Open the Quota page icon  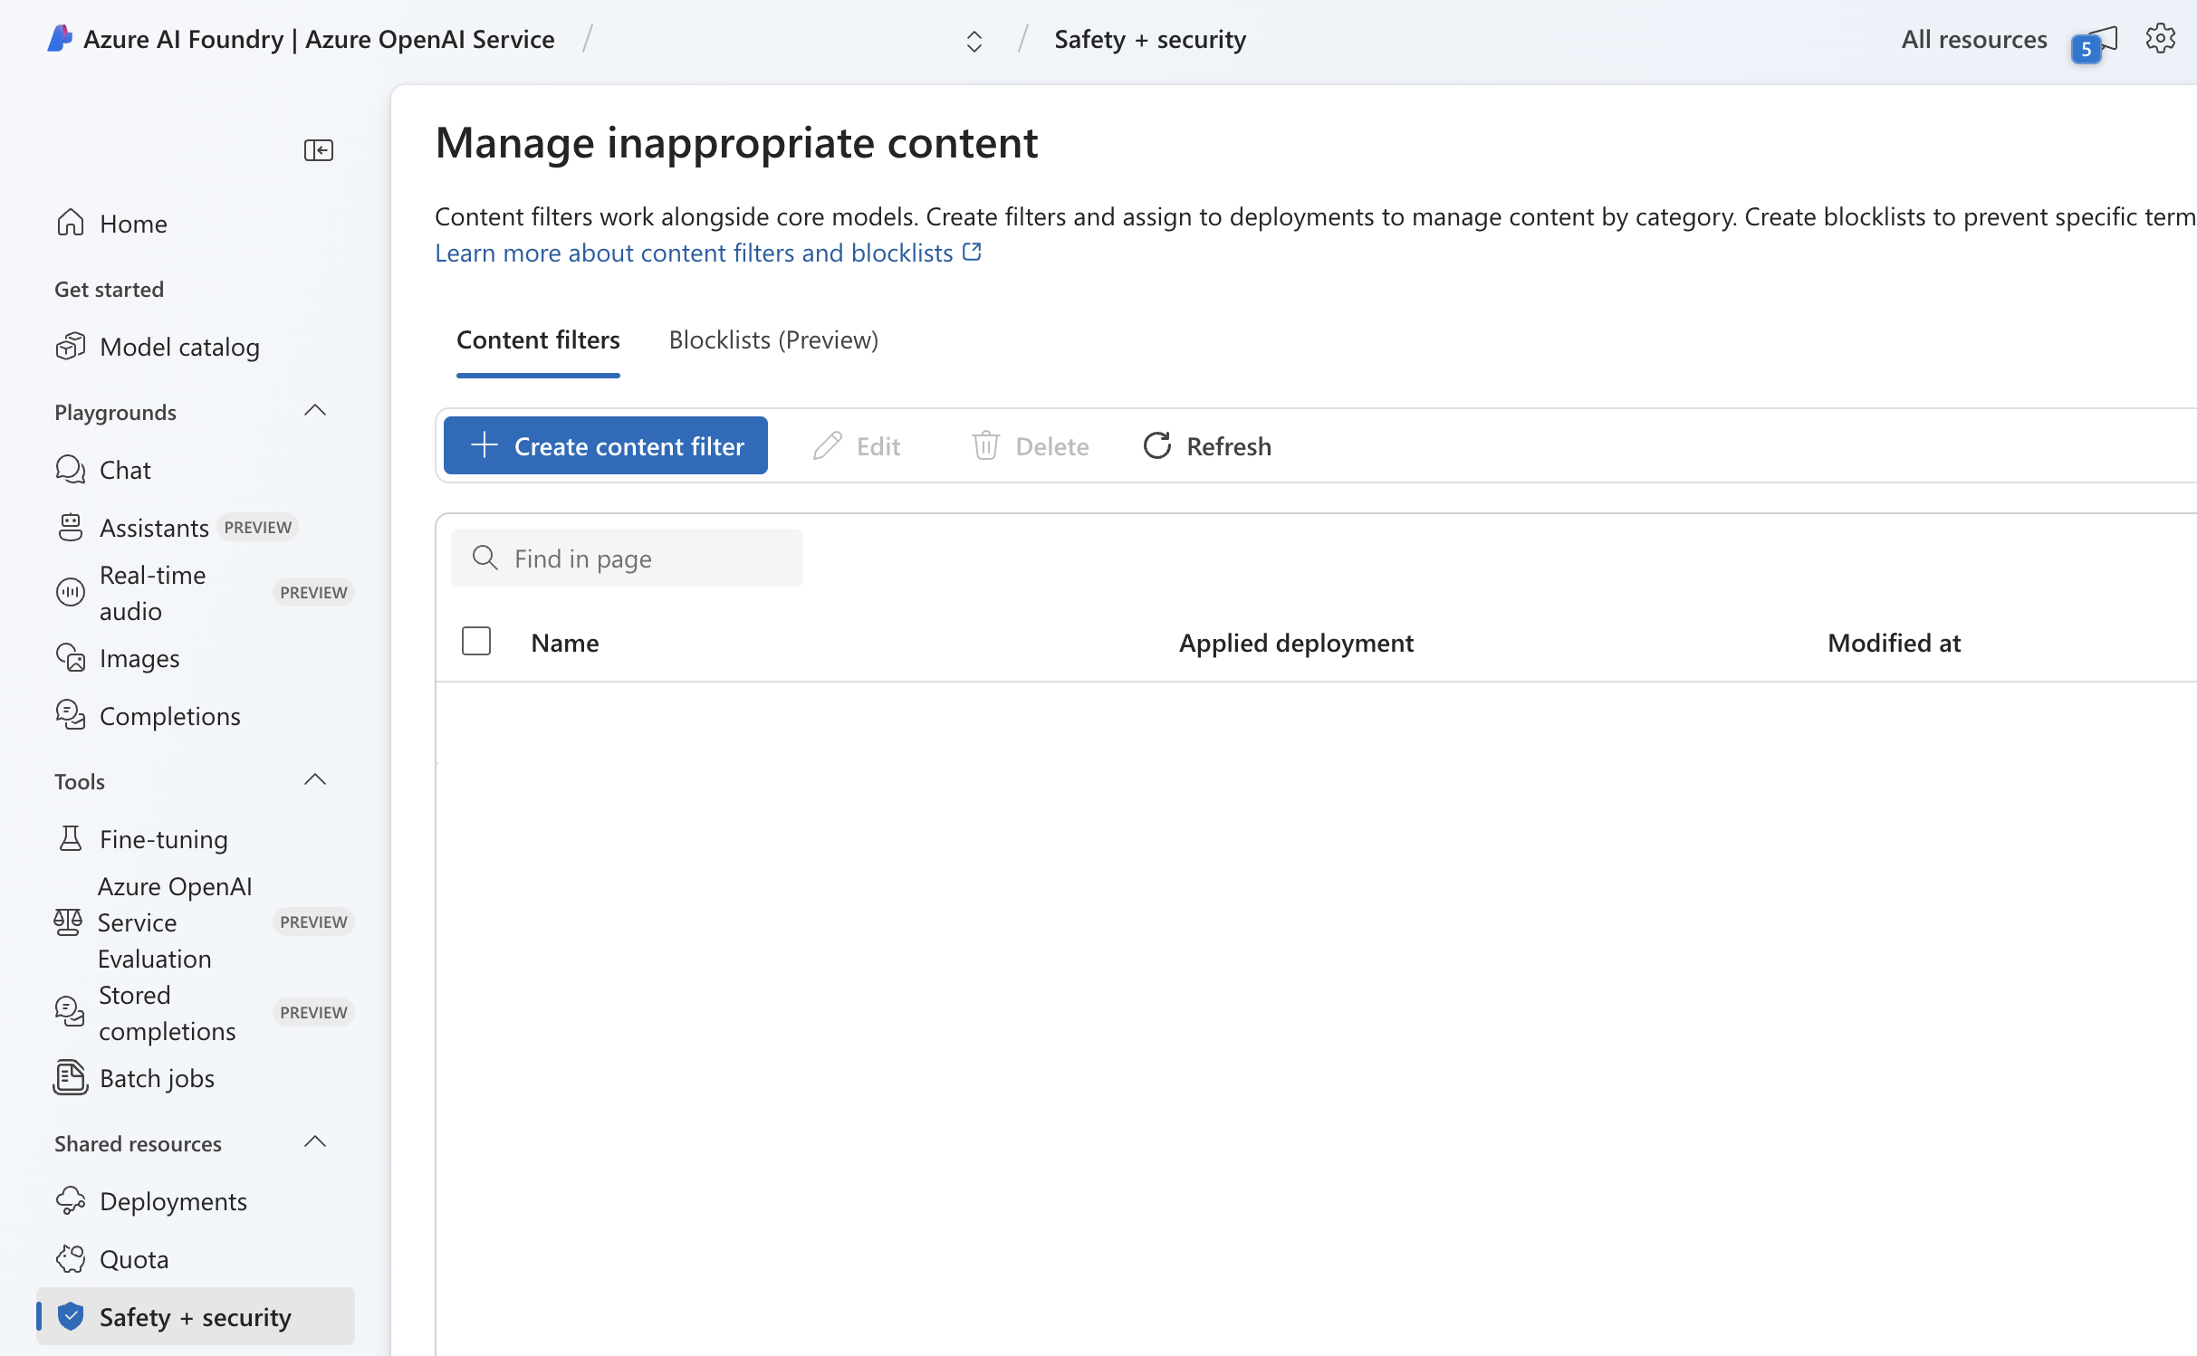click(x=71, y=1258)
